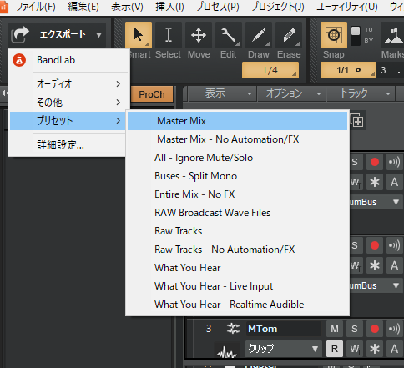
Task: Choose Buses - Split Mono preset
Action: (237, 176)
